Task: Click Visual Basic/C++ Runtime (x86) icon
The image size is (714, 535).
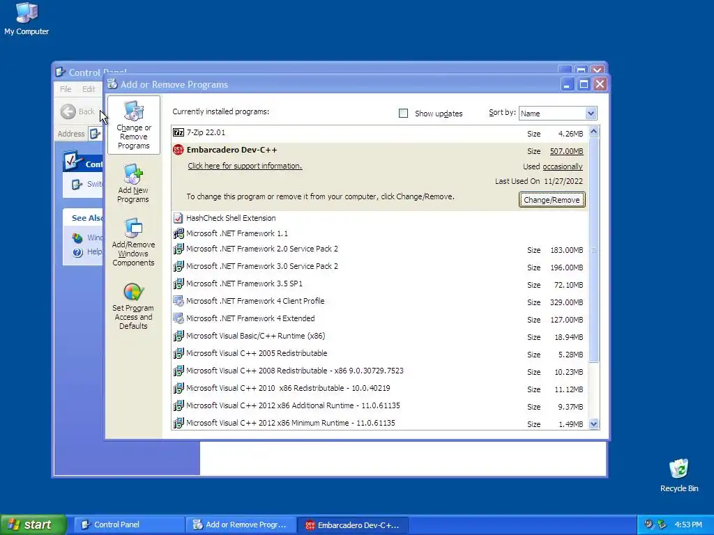Action: coord(178,336)
